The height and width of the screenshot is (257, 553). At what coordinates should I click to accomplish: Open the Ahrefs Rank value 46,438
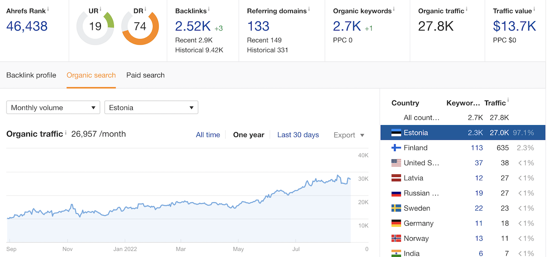pyautogui.click(x=27, y=27)
